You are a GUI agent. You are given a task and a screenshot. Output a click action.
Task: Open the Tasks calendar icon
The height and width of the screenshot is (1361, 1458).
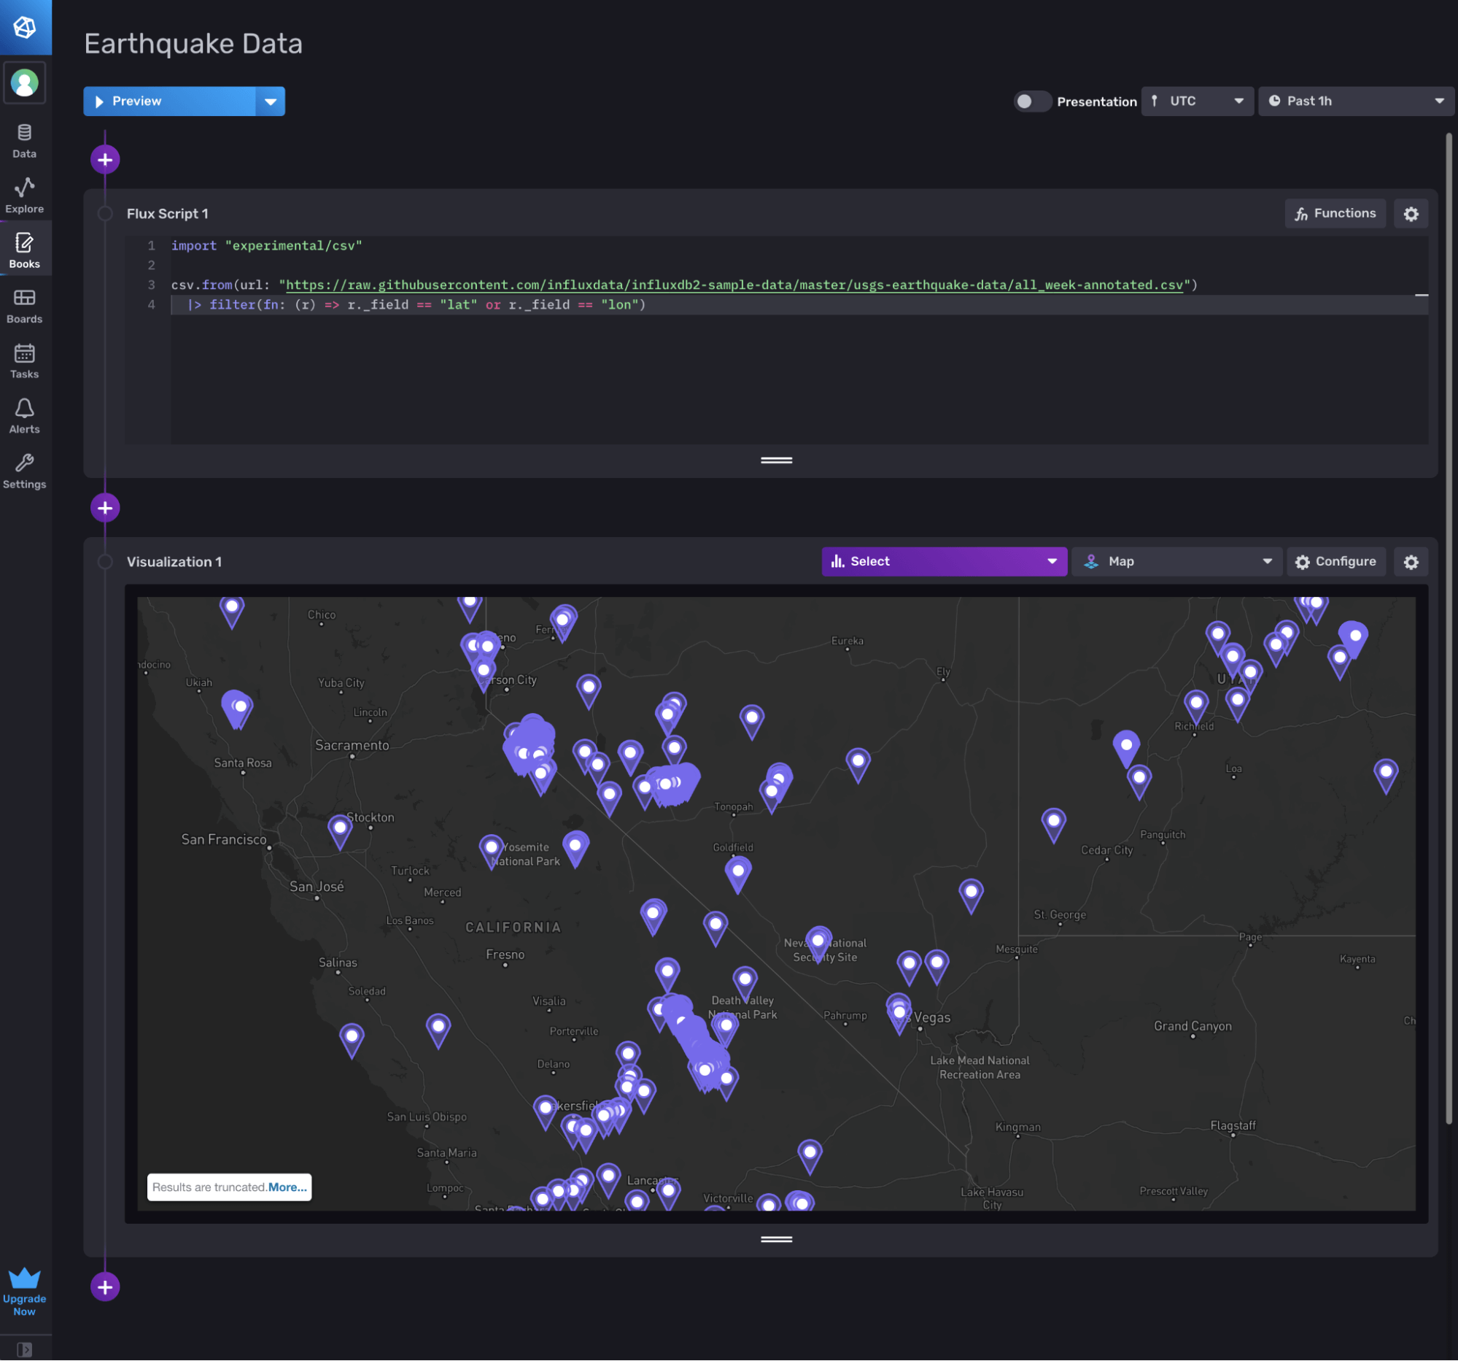24,361
